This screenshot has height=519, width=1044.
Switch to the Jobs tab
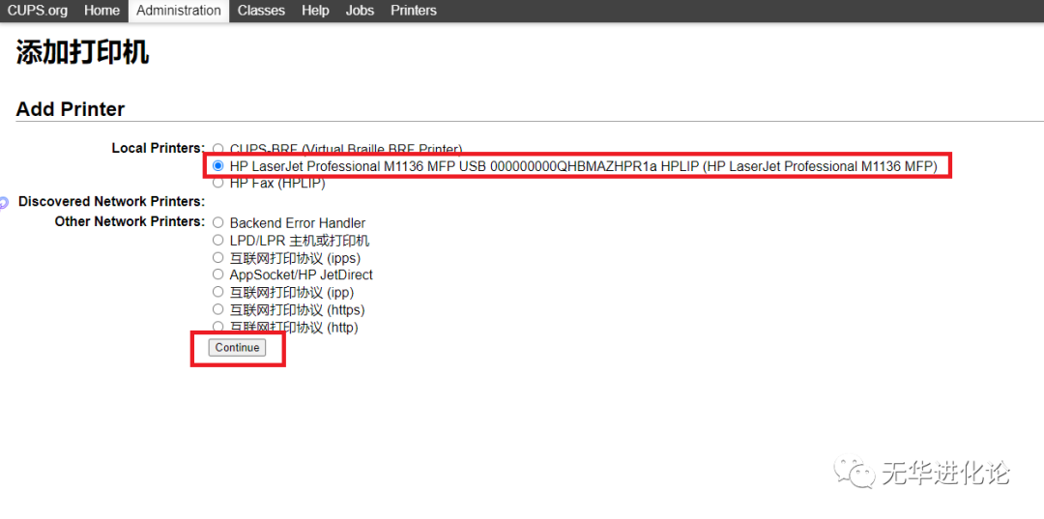(360, 11)
